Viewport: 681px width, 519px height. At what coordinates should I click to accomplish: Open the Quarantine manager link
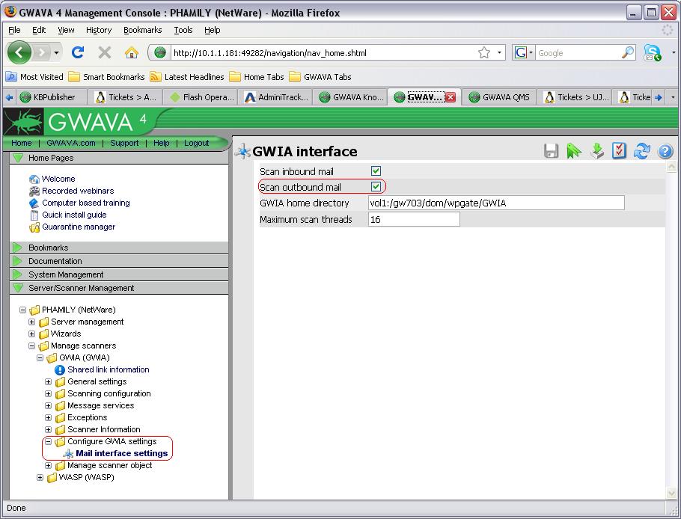coord(79,227)
